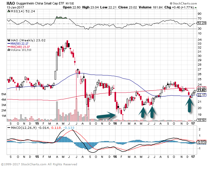Click the StockCharts.com logo at top right

(183, 3)
